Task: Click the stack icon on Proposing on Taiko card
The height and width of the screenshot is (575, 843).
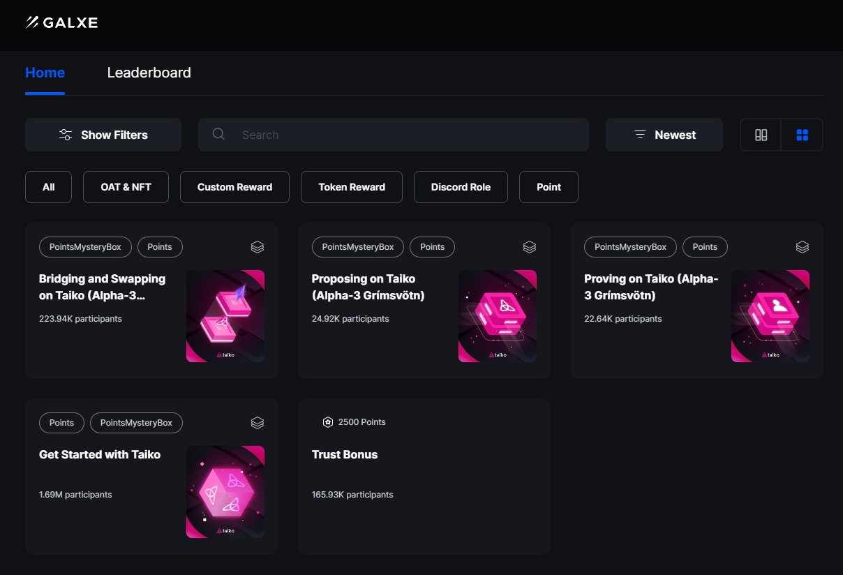Action: (529, 247)
